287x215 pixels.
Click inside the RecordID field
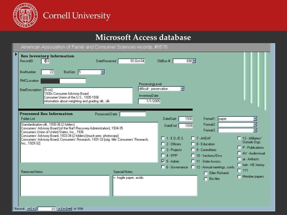[x=45, y=61]
